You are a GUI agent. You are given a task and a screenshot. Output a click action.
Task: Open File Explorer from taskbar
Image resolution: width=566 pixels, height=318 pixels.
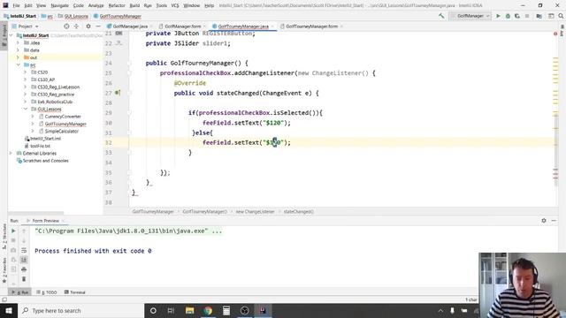pos(189,310)
